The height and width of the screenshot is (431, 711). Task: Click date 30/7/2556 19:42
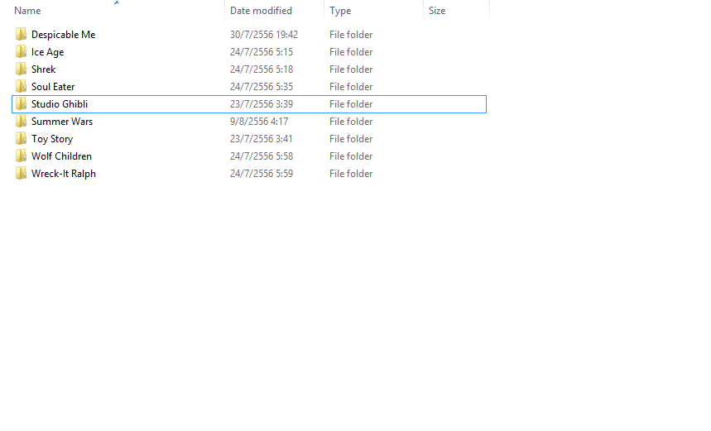264,35
